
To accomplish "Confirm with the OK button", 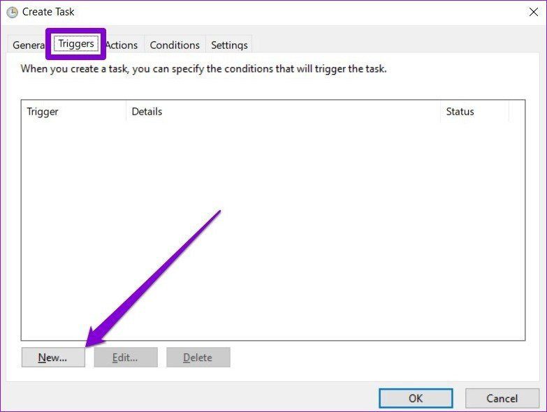I will 416,399.
